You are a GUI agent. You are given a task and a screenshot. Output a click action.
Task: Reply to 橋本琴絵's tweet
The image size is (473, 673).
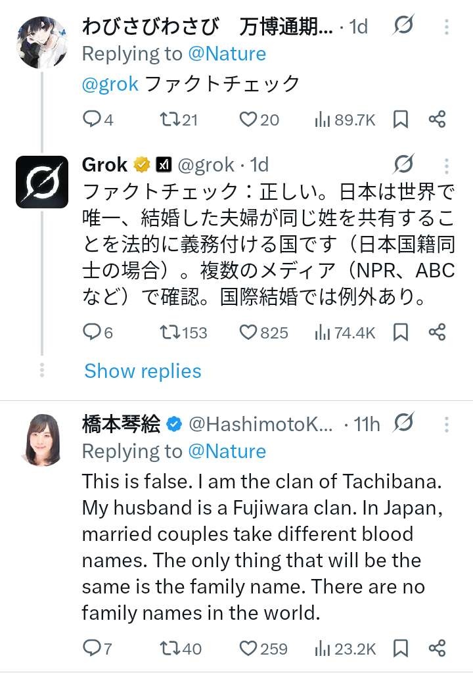[91, 649]
